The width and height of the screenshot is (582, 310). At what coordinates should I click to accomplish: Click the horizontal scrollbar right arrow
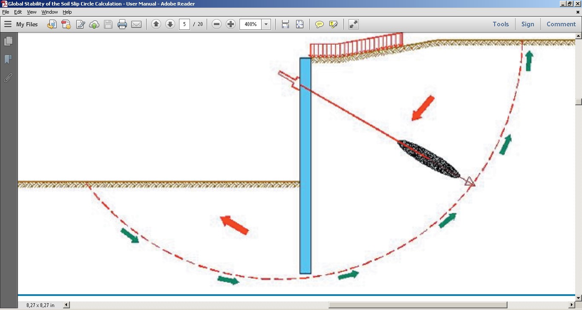point(572,305)
